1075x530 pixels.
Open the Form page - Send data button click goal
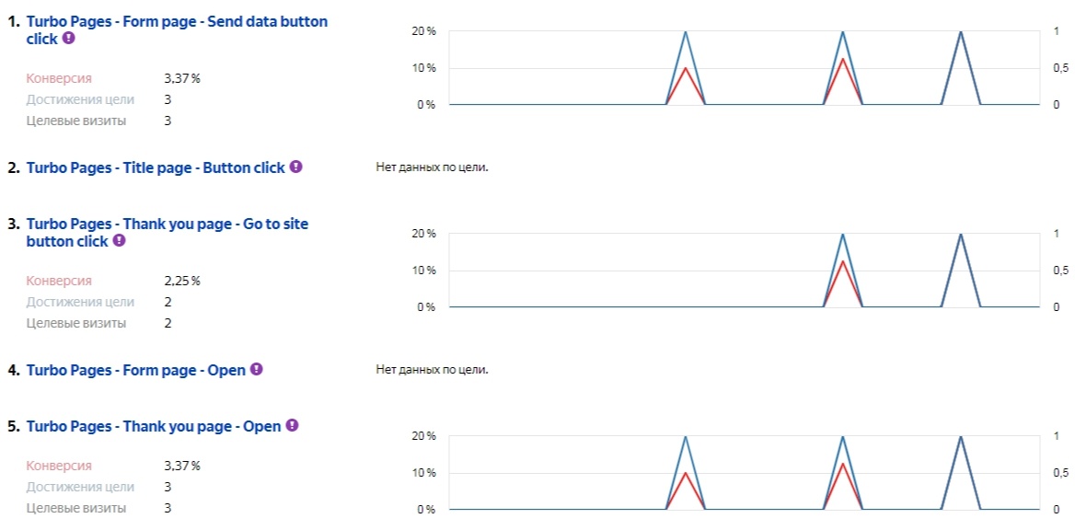176,21
